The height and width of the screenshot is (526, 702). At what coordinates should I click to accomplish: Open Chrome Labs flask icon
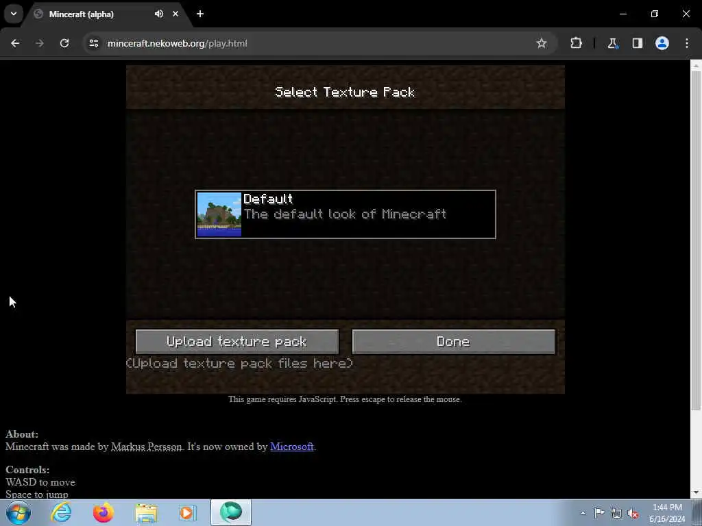[612, 43]
